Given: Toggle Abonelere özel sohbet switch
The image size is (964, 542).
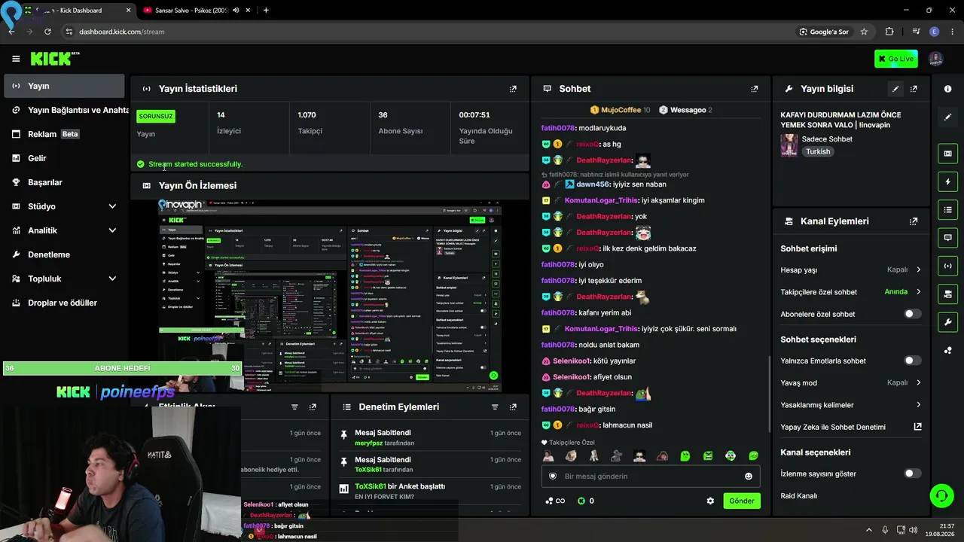Looking at the screenshot, I should (x=912, y=314).
